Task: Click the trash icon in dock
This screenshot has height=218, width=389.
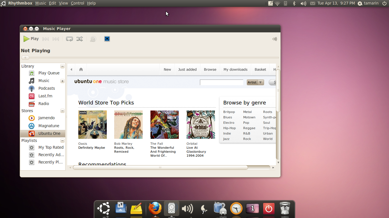Action: tap(285, 209)
